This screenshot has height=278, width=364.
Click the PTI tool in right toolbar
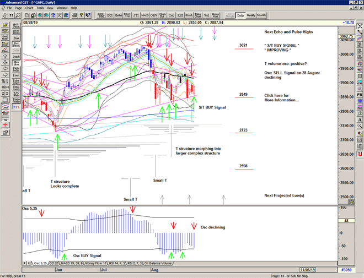(x=360, y=95)
